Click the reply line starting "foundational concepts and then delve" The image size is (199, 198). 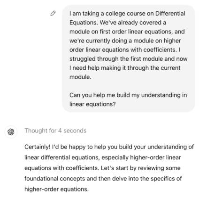[103, 179]
